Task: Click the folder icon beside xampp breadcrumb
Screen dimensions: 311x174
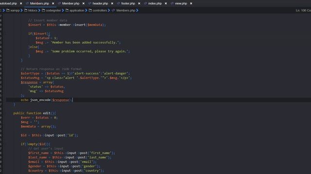Action: tap(8, 10)
